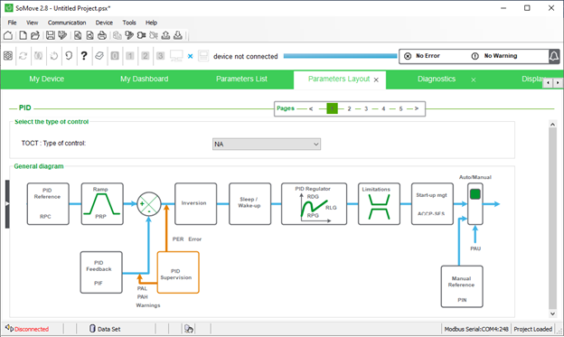Click the Print printer icon
The height and width of the screenshot is (337, 564).
tap(102, 35)
